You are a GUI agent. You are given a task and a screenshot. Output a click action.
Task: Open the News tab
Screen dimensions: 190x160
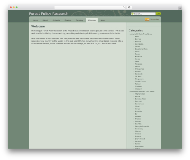tap(103, 20)
